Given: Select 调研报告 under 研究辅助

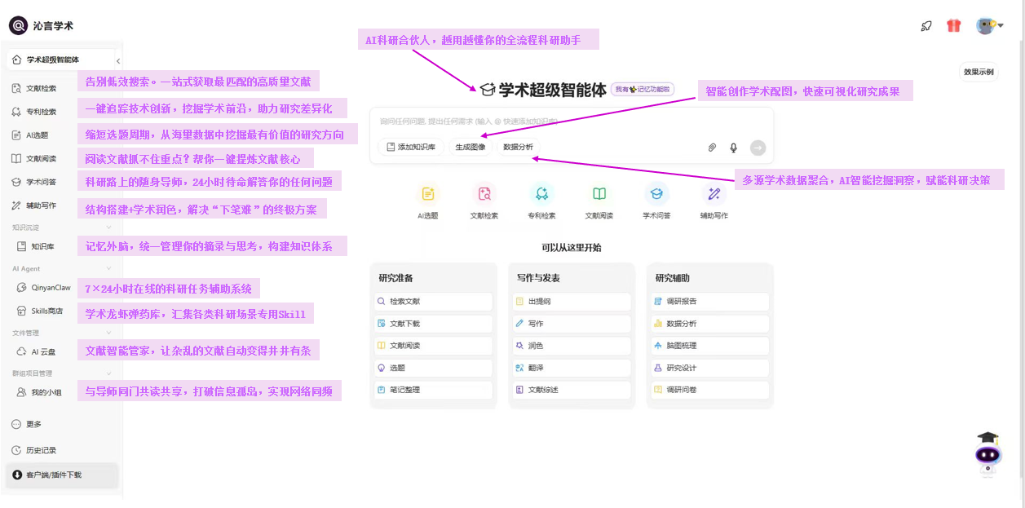Looking at the screenshot, I should [x=710, y=301].
